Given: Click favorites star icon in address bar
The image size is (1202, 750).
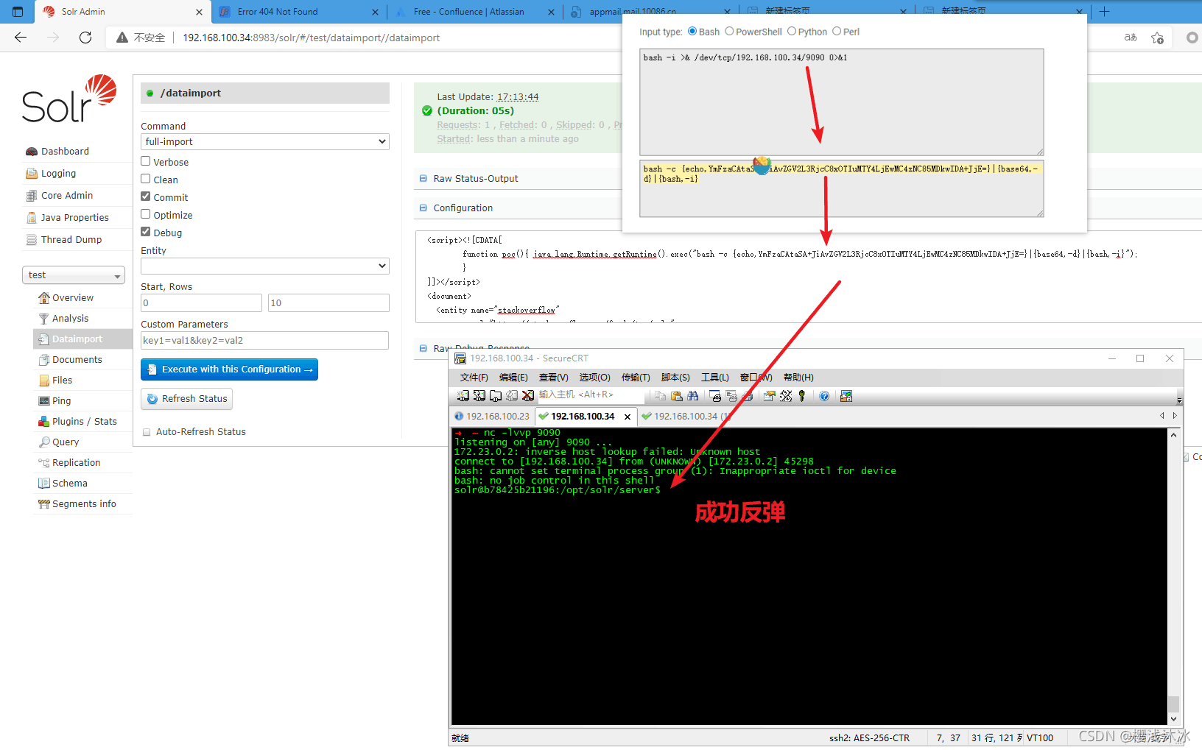Looking at the screenshot, I should click(x=1157, y=38).
